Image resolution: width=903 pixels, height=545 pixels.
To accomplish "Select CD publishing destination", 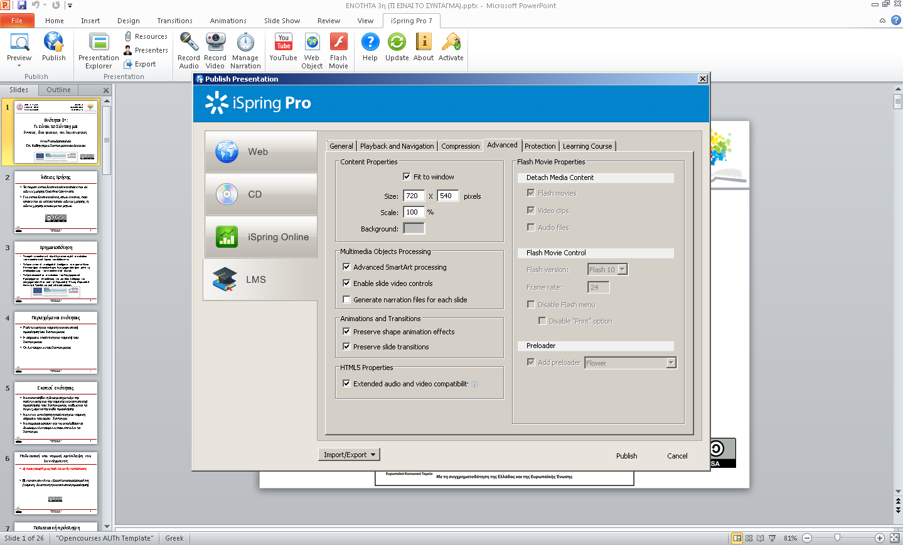I will (x=261, y=194).
